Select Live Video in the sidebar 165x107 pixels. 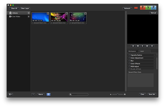(18, 17)
